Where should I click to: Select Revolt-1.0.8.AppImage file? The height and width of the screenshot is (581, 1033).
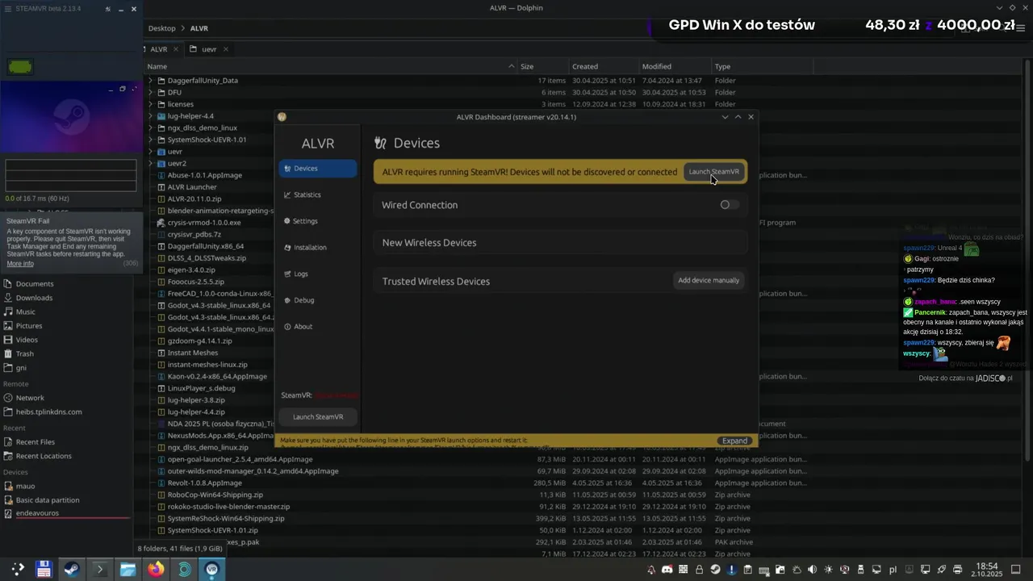[205, 483]
